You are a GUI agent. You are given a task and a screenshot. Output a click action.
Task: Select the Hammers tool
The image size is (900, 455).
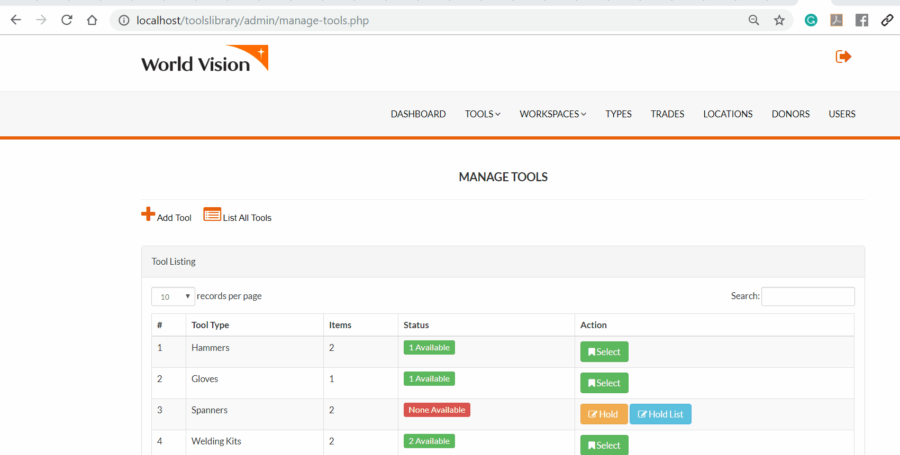(604, 352)
